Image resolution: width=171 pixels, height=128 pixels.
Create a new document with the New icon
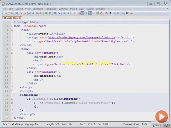point(5,13)
